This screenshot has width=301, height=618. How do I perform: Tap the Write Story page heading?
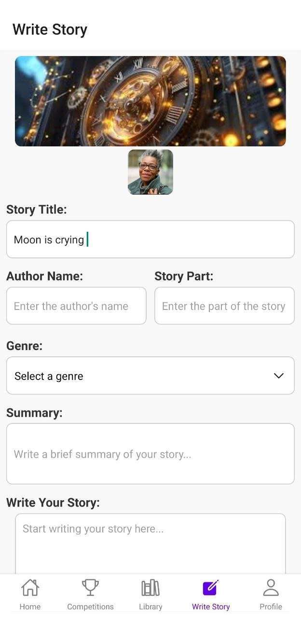pos(50,29)
